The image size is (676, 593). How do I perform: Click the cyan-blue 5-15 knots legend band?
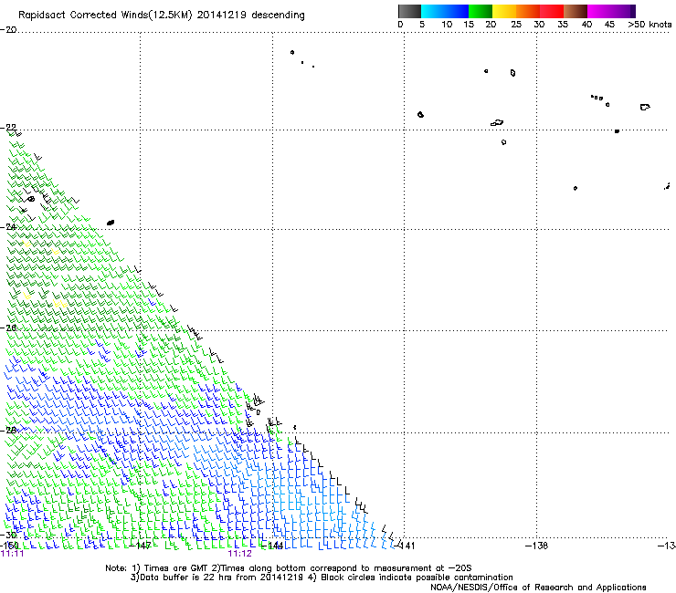[445, 11]
